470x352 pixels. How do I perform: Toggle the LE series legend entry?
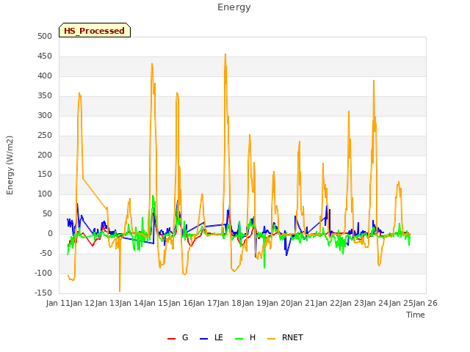(x=211, y=338)
